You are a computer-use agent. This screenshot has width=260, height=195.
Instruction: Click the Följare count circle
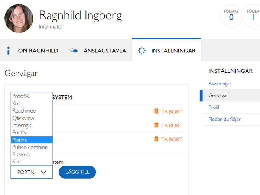(x=231, y=16)
